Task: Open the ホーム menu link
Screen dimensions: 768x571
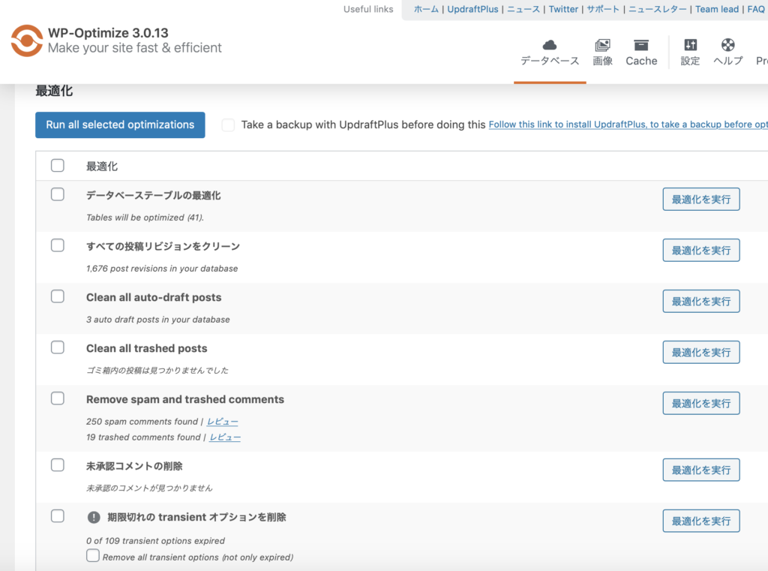Action: (x=426, y=9)
